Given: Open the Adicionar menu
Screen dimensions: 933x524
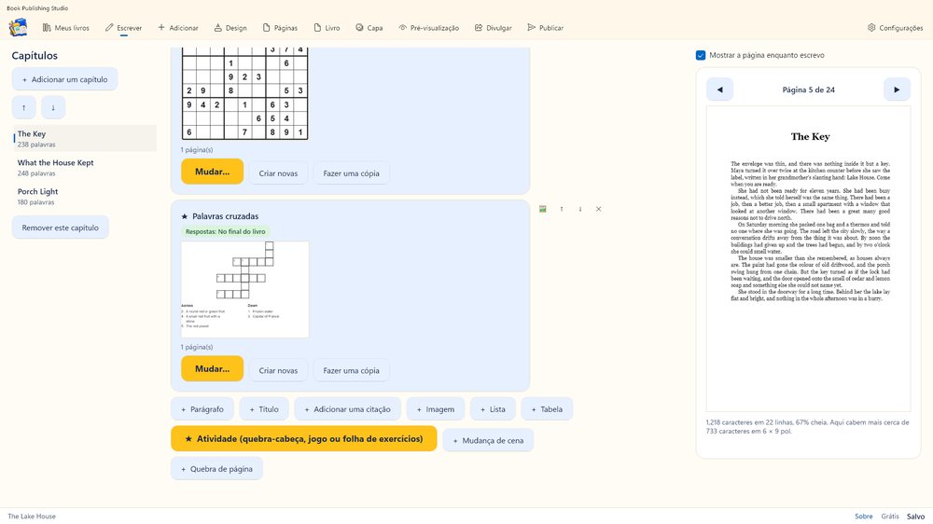Looking at the screenshot, I should (x=178, y=28).
